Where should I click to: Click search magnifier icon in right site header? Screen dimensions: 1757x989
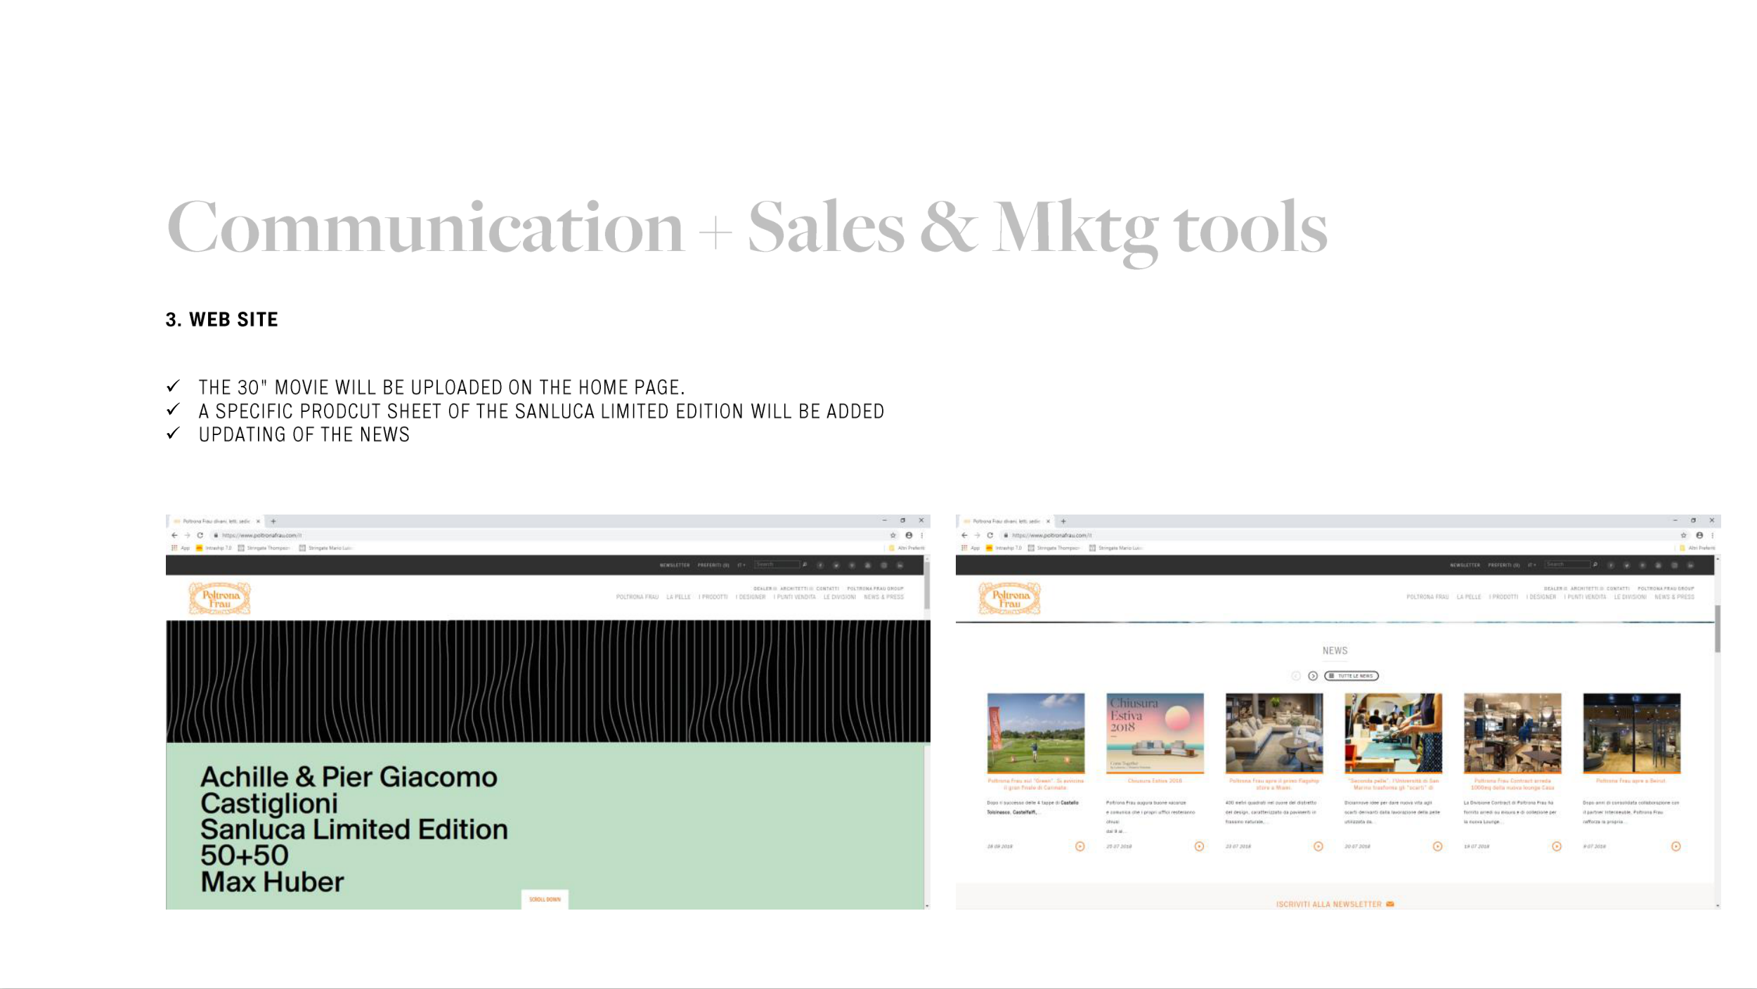tap(1595, 565)
